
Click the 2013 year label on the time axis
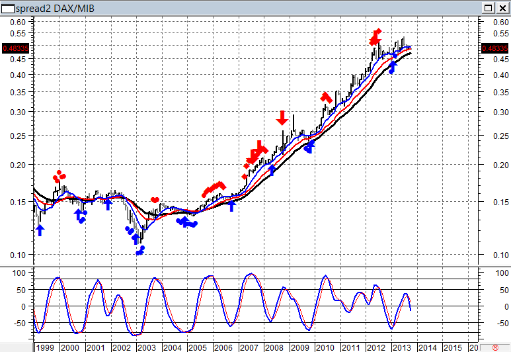tap(402, 347)
